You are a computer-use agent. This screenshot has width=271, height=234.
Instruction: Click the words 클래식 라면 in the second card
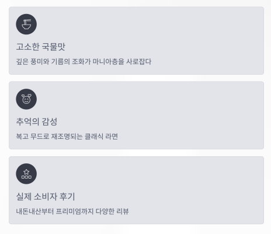point(101,137)
